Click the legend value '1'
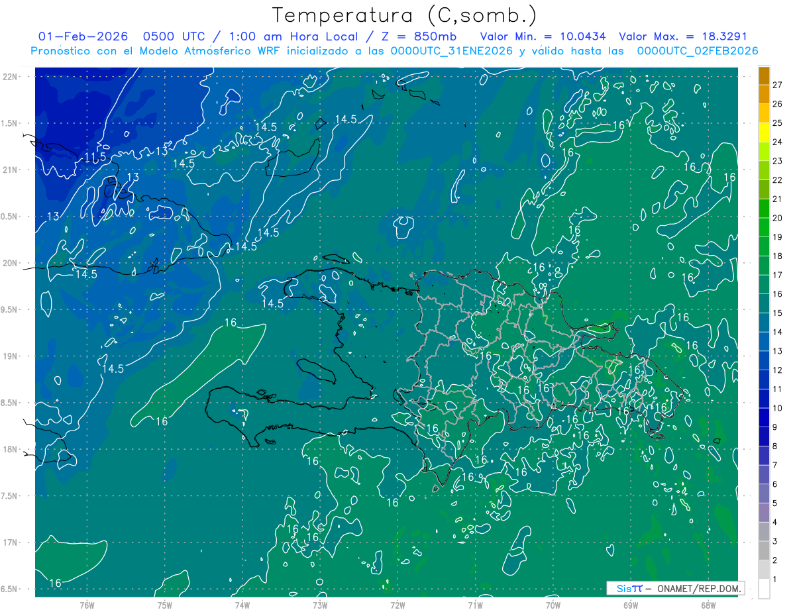Viewport: 795px width, 614px height. click(775, 580)
